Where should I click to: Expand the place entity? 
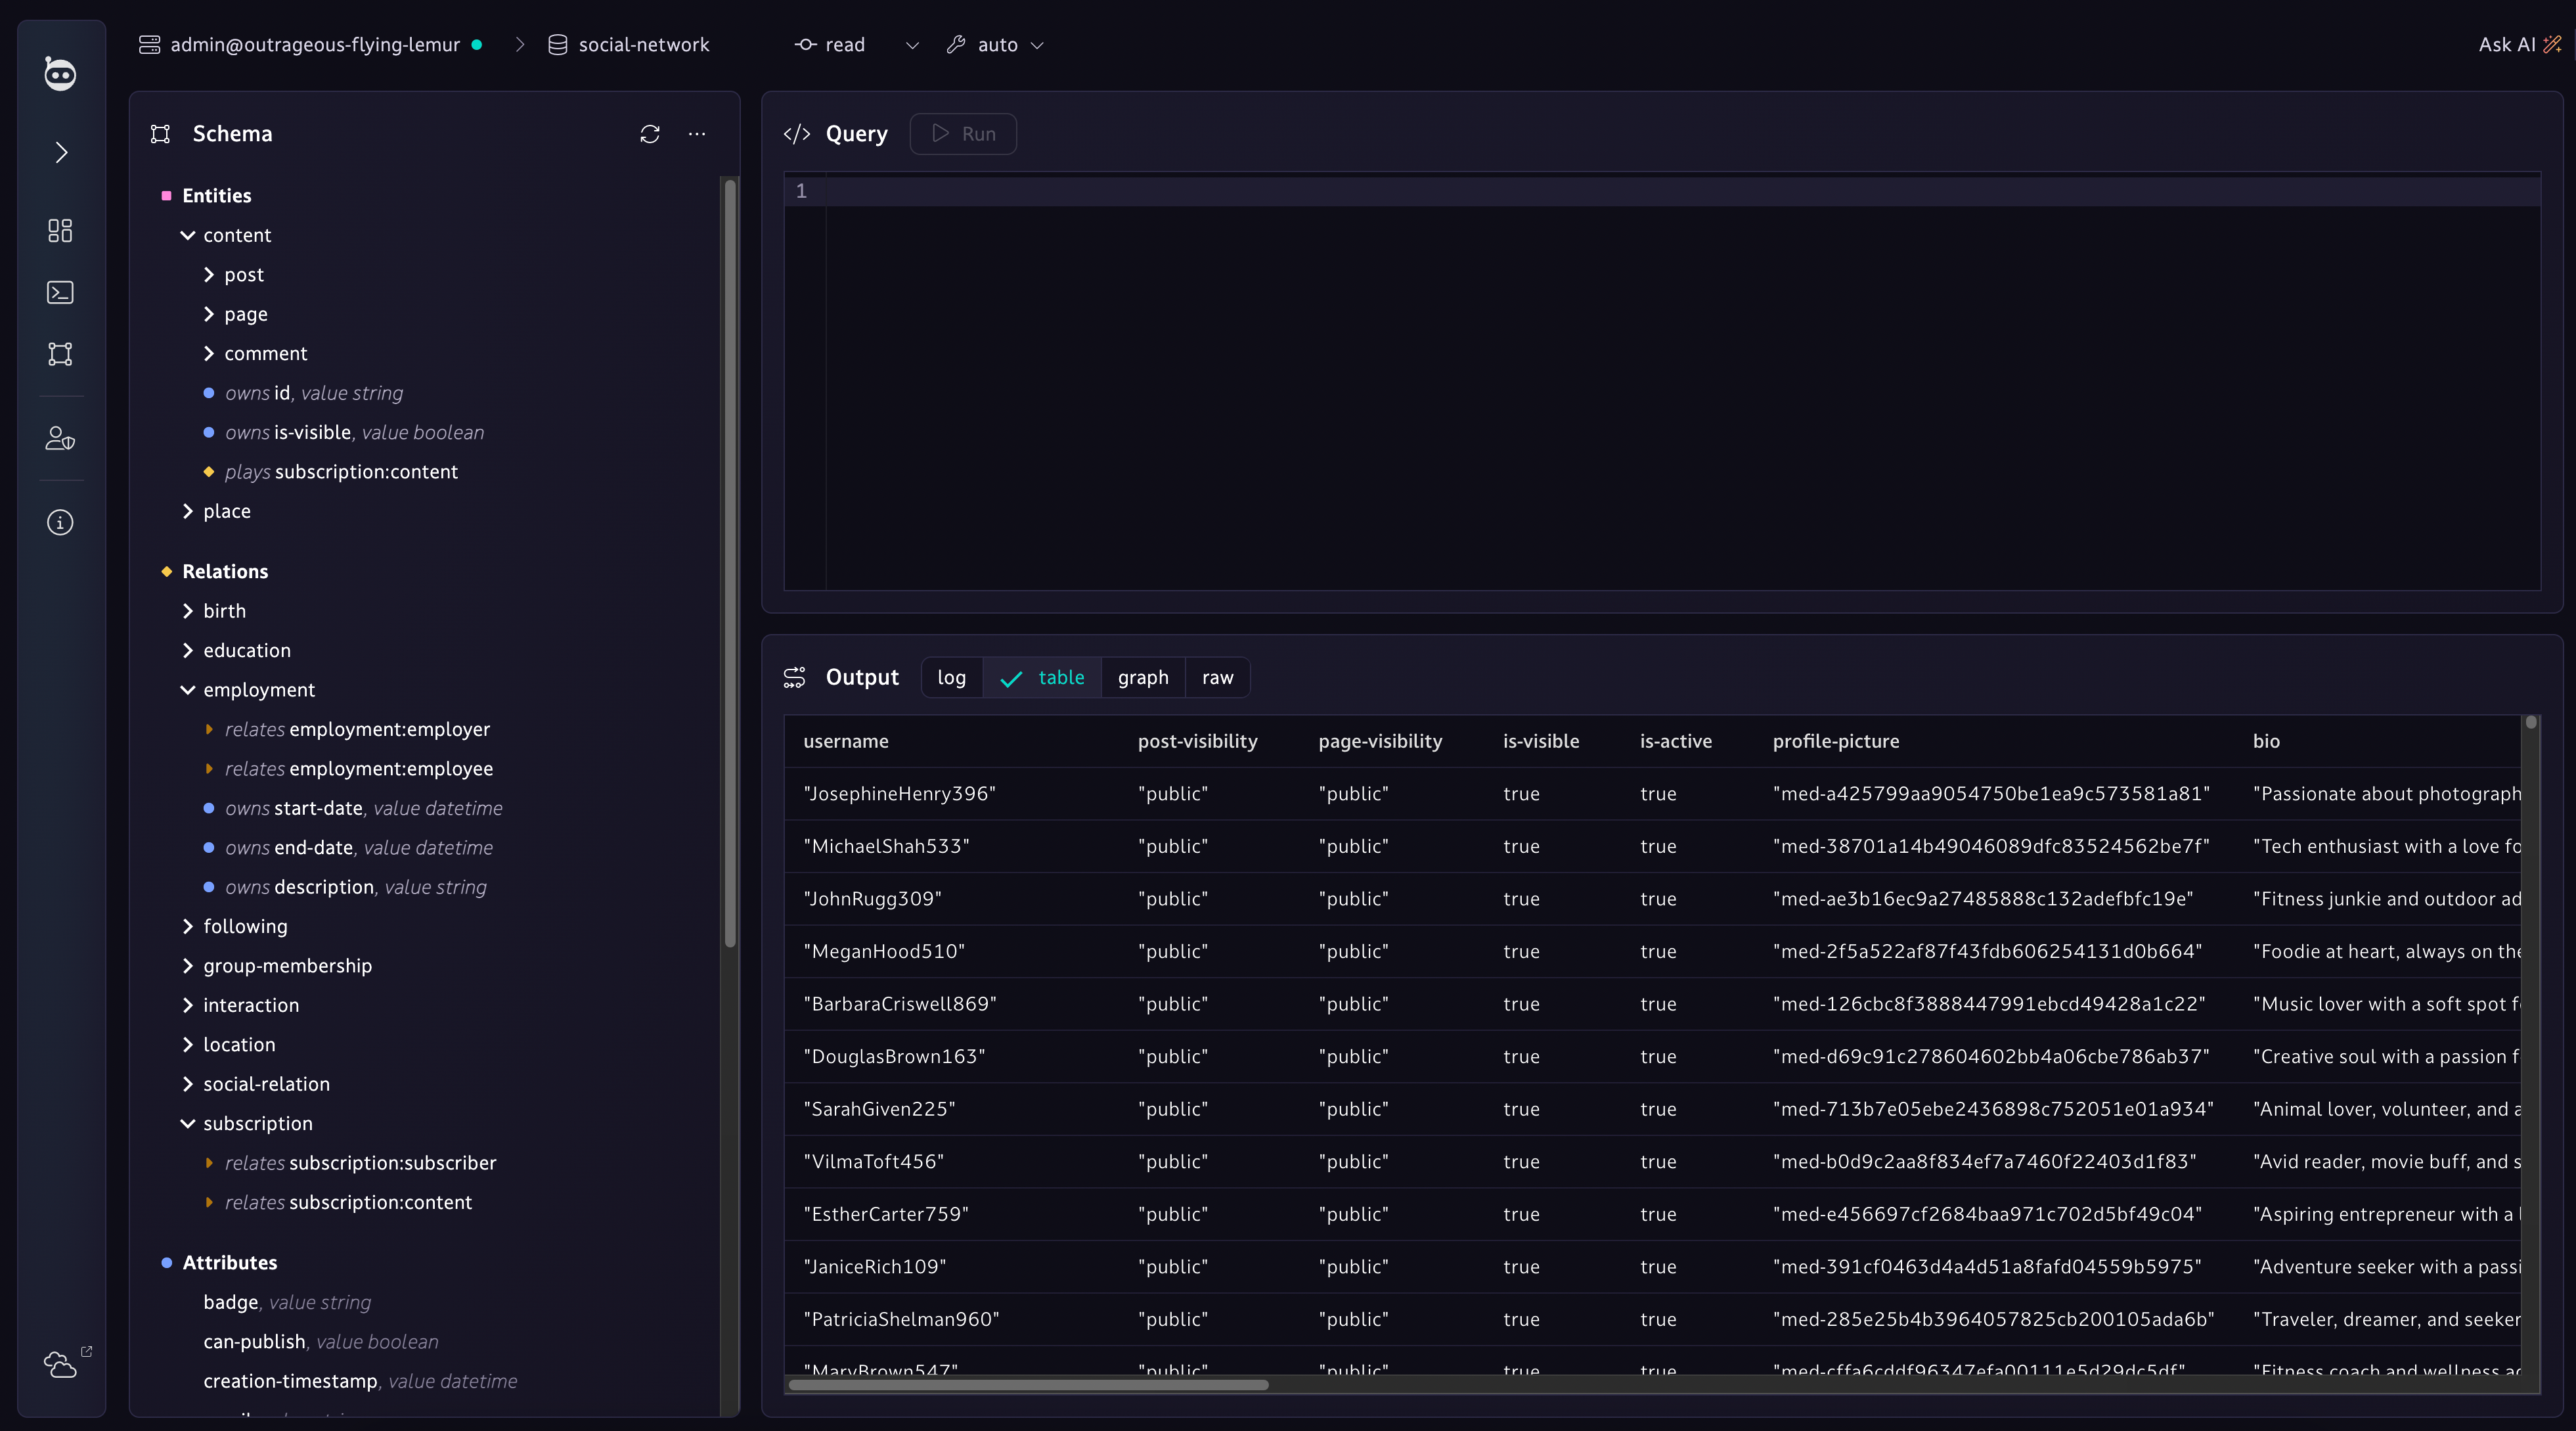point(187,511)
